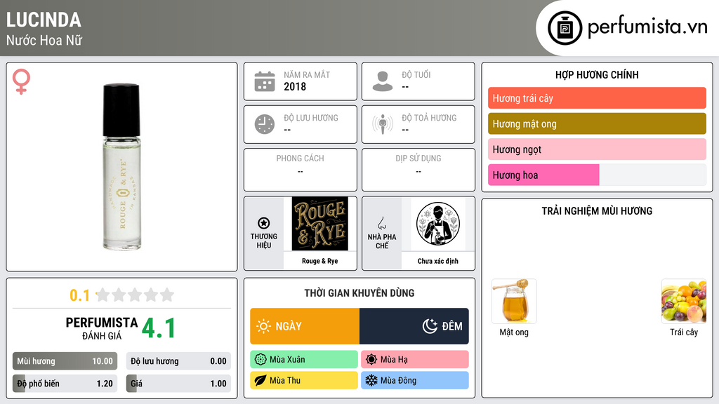Click the Mùi hương 10.00 score bar
The width and height of the screenshot is (719, 404).
click(65, 361)
